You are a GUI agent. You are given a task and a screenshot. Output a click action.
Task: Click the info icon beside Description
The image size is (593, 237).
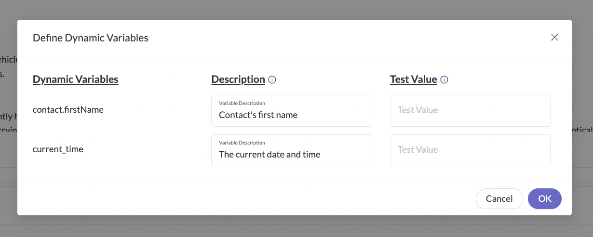click(272, 80)
